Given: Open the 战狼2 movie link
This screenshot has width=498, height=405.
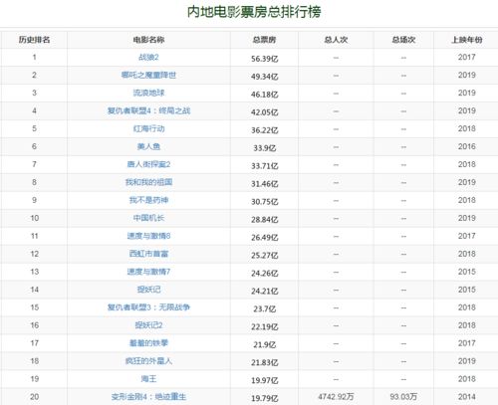Looking at the screenshot, I should pos(148,57).
